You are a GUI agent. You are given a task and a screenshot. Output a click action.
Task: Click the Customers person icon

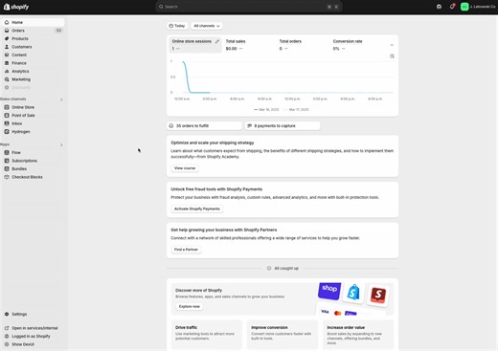[7, 47]
